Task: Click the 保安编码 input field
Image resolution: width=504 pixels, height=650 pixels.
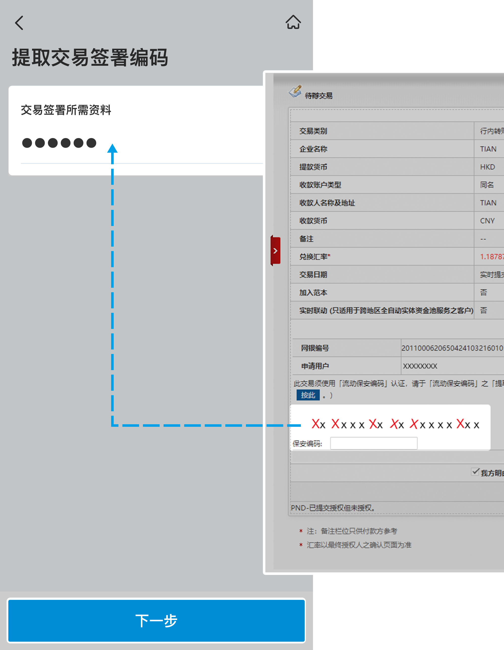Action: point(374,443)
